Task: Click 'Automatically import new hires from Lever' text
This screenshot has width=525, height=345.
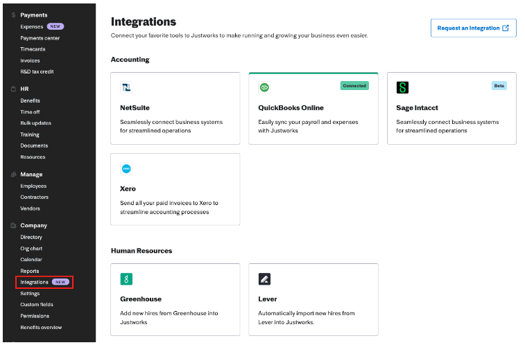Action: tap(306, 317)
